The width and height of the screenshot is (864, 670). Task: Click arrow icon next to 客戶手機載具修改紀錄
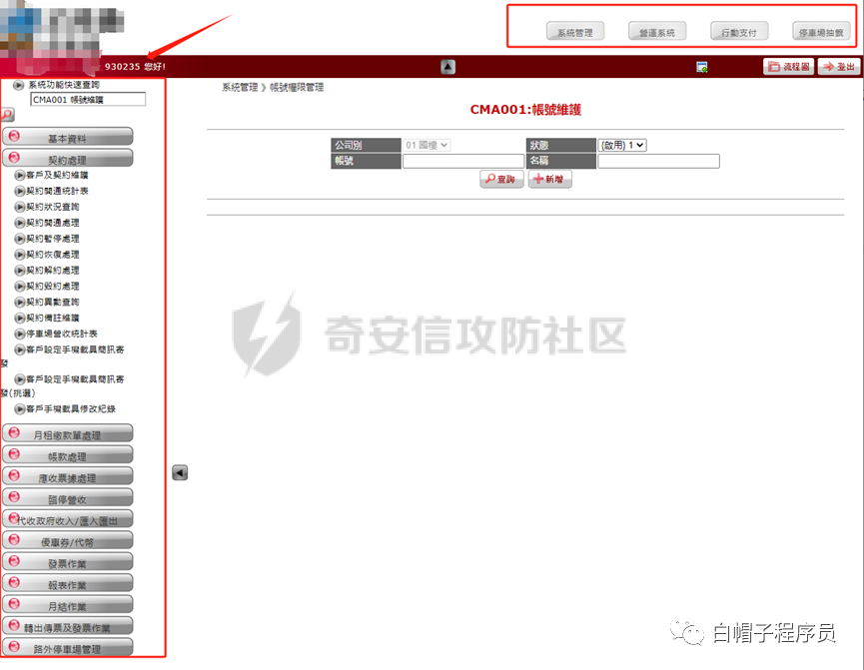click(20, 408)
